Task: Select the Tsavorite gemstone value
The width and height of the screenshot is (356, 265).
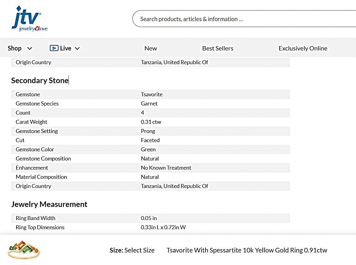Action: point(152,94)
